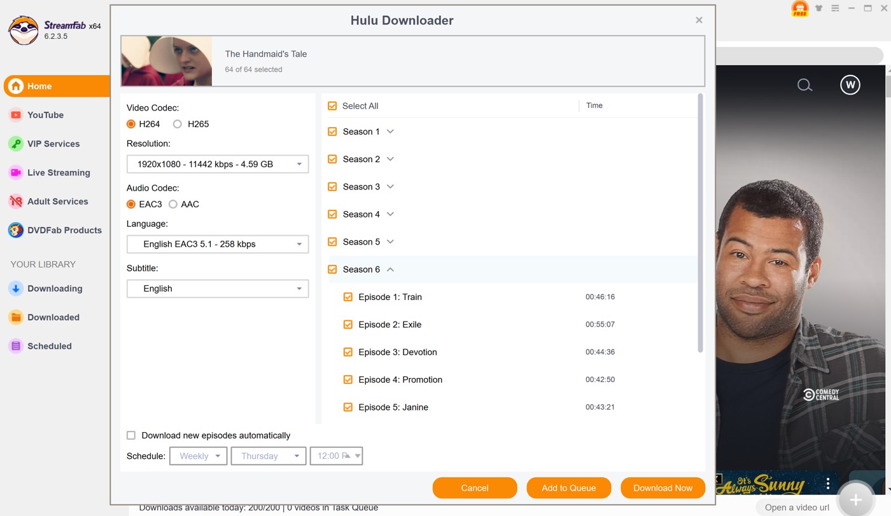Viewport: 891px width, 516px height.
Task: Close the Hulu Downloader dialog
Action: 699,20
